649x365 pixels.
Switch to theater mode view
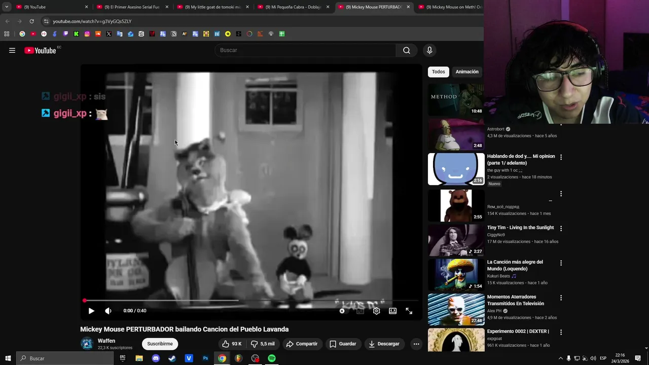(x=392, y=311)
